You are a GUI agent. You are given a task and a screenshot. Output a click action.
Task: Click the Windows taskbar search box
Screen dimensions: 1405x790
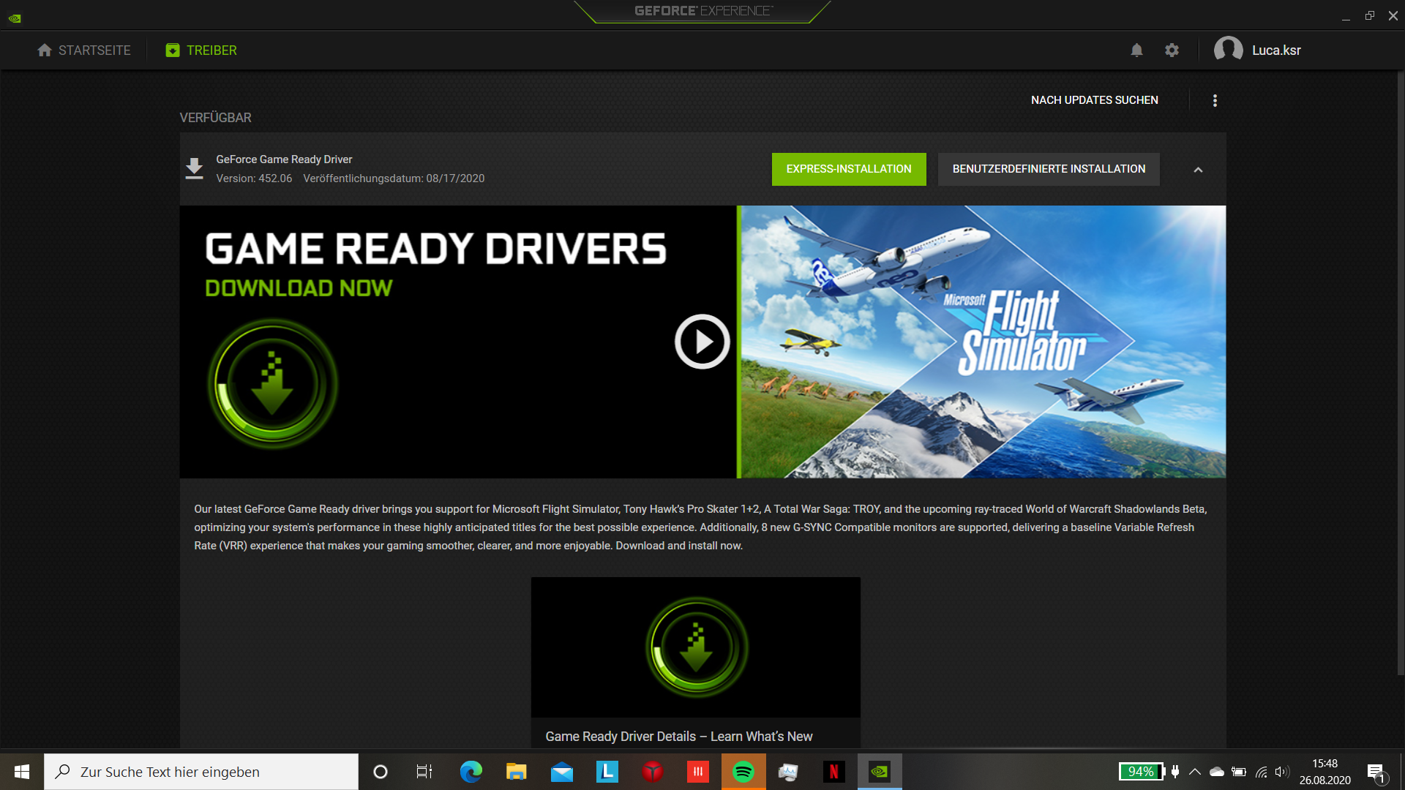coord(201,772)
